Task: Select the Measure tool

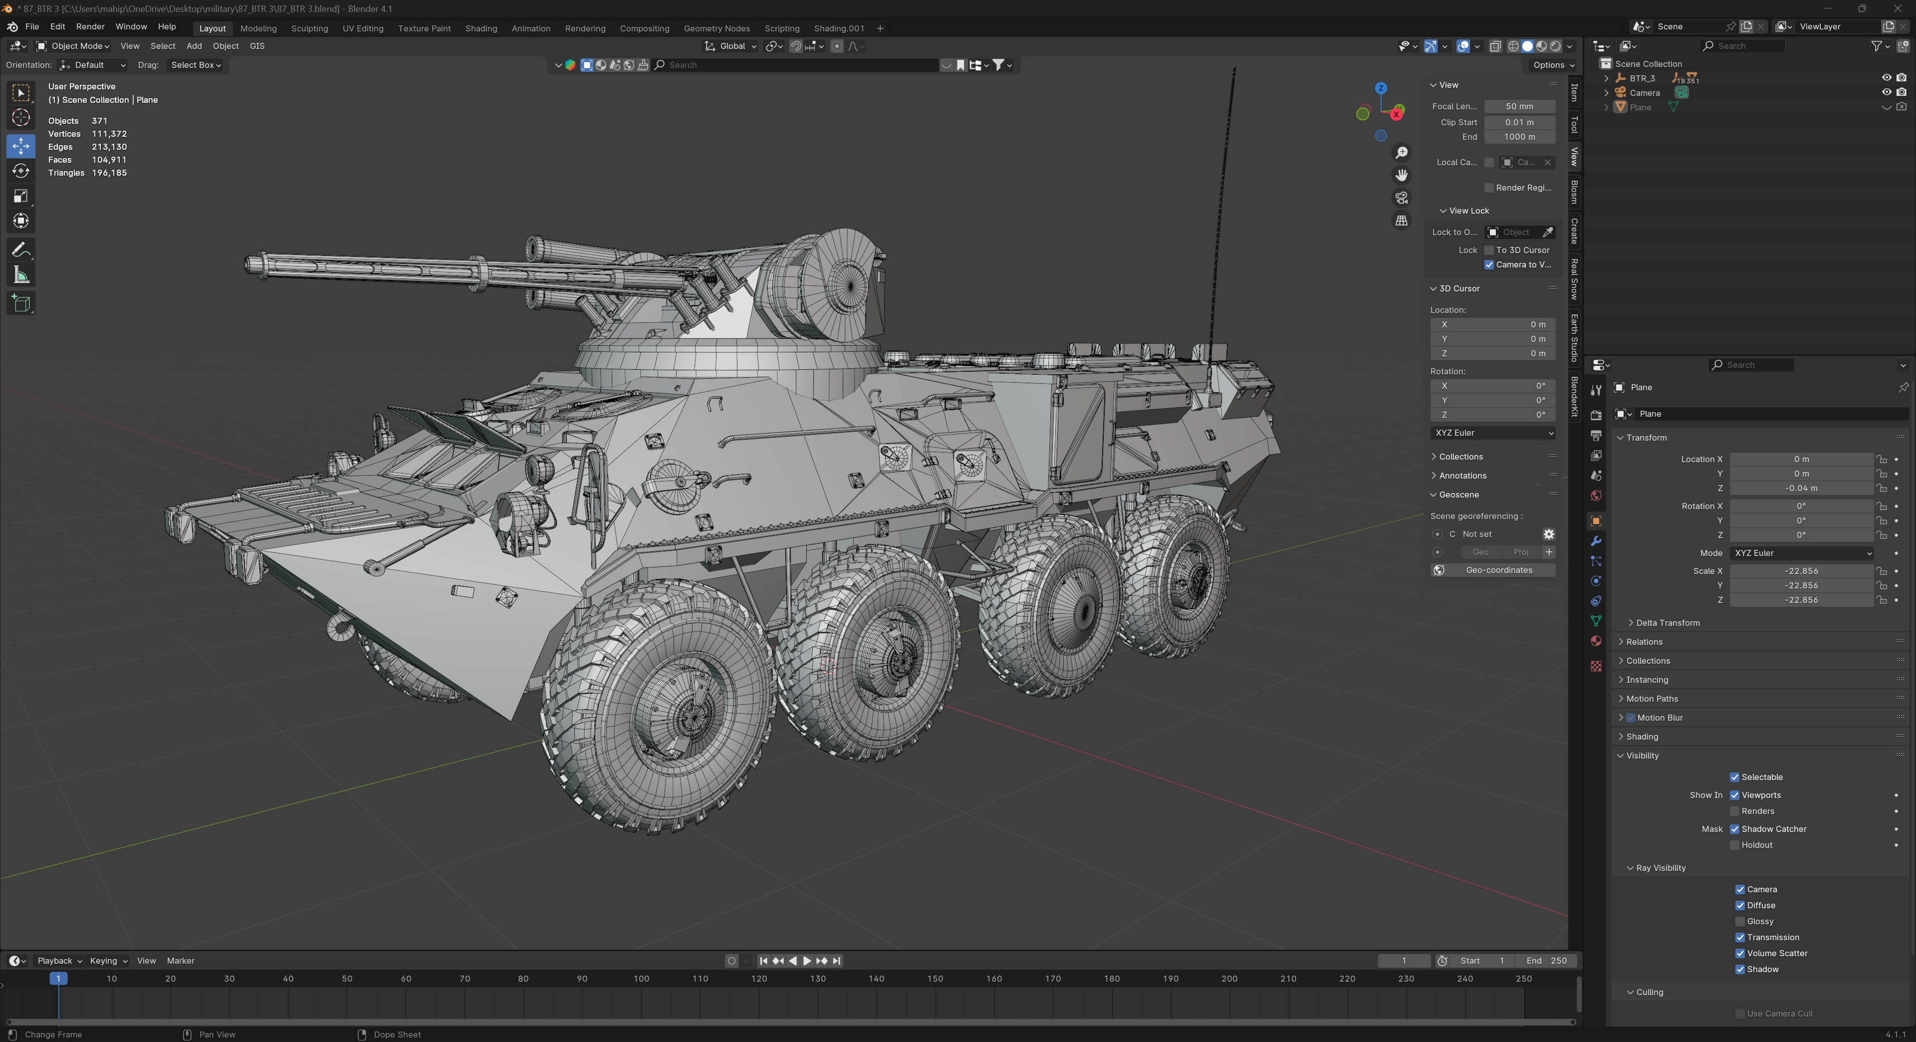Action: coord(21,275)
